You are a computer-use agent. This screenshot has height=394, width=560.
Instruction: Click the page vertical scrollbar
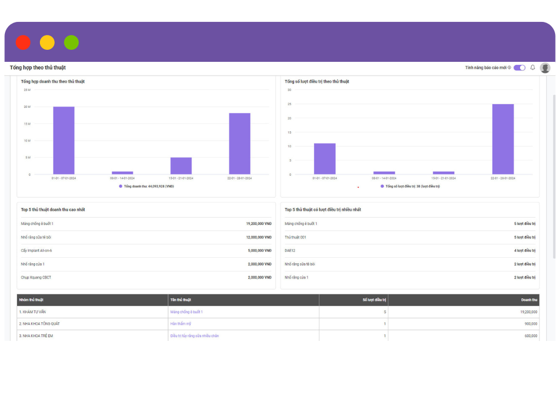554,176
